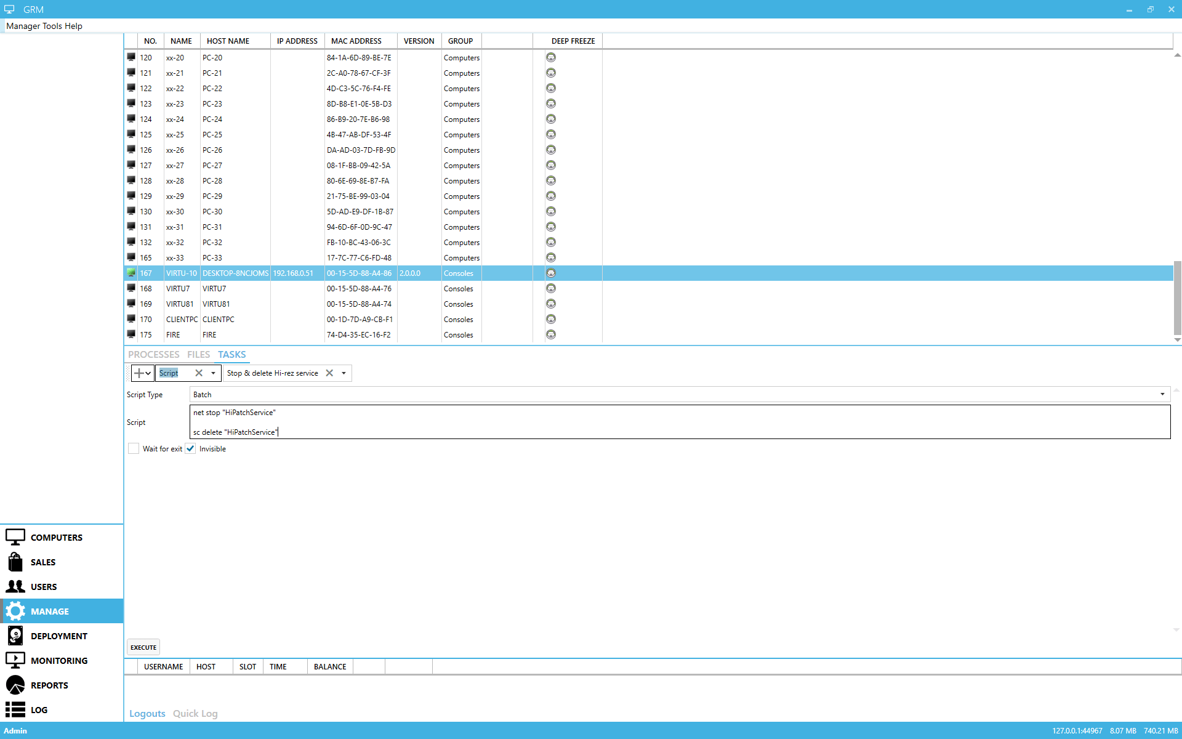Uncheck the Invisible checkbox
Screen dimensions: 1182x739
191,448
